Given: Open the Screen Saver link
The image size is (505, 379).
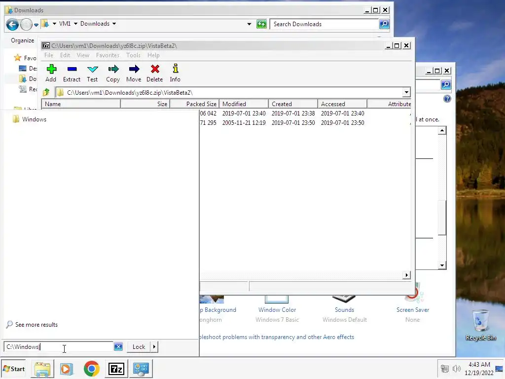Looking at the screenshot, I should (x=413, y=310).
